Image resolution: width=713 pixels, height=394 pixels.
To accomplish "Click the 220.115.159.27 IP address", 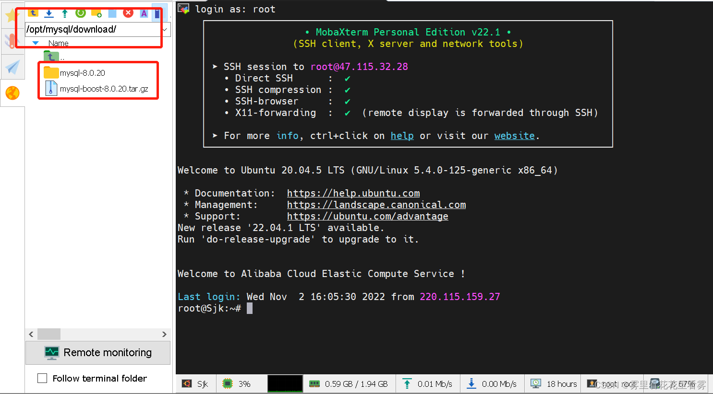I will 460,297.
